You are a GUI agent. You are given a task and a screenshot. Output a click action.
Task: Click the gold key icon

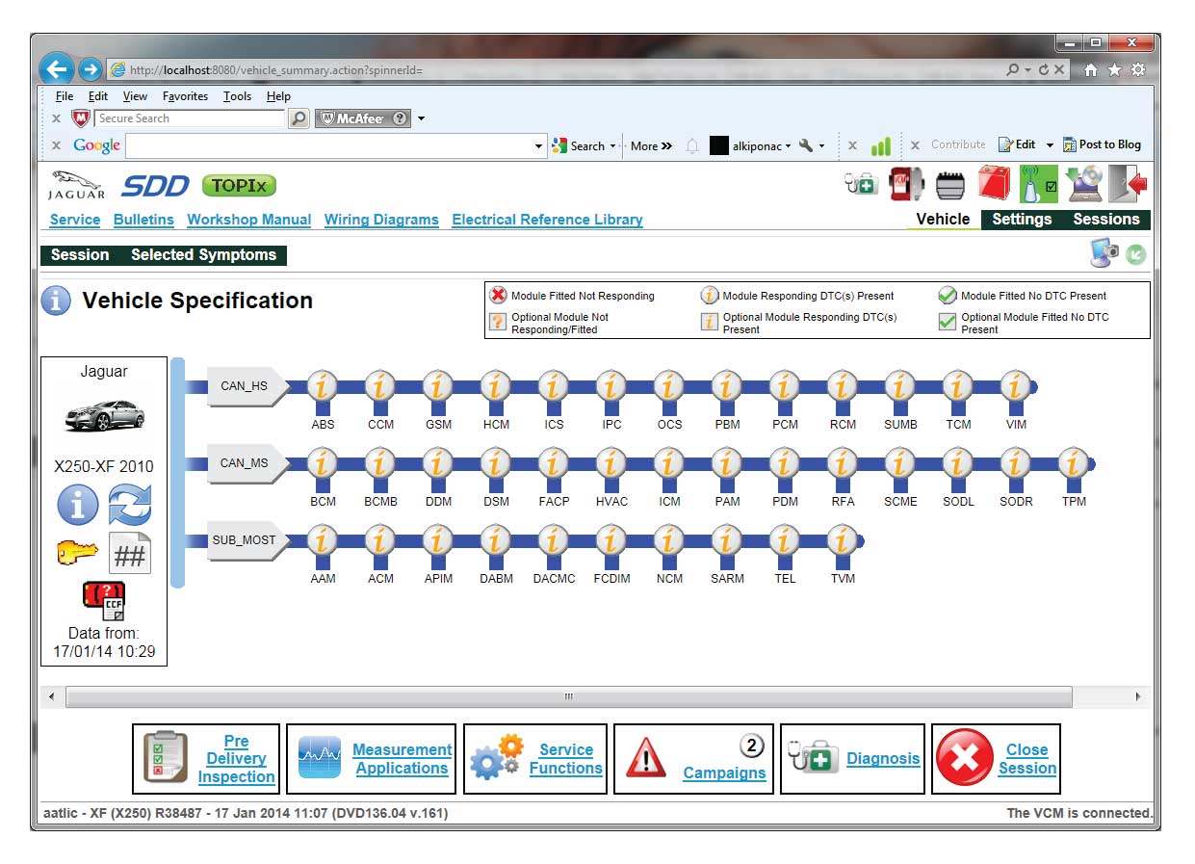[x=78, y=553]
